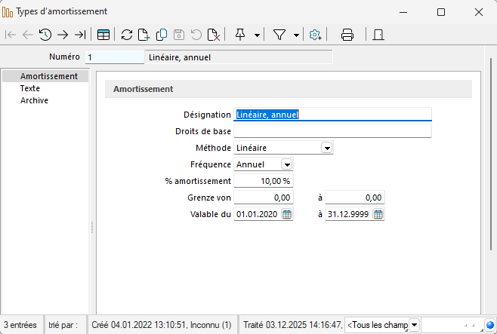Open the table list view
The image size is (497, 334).
pos(103,35)
